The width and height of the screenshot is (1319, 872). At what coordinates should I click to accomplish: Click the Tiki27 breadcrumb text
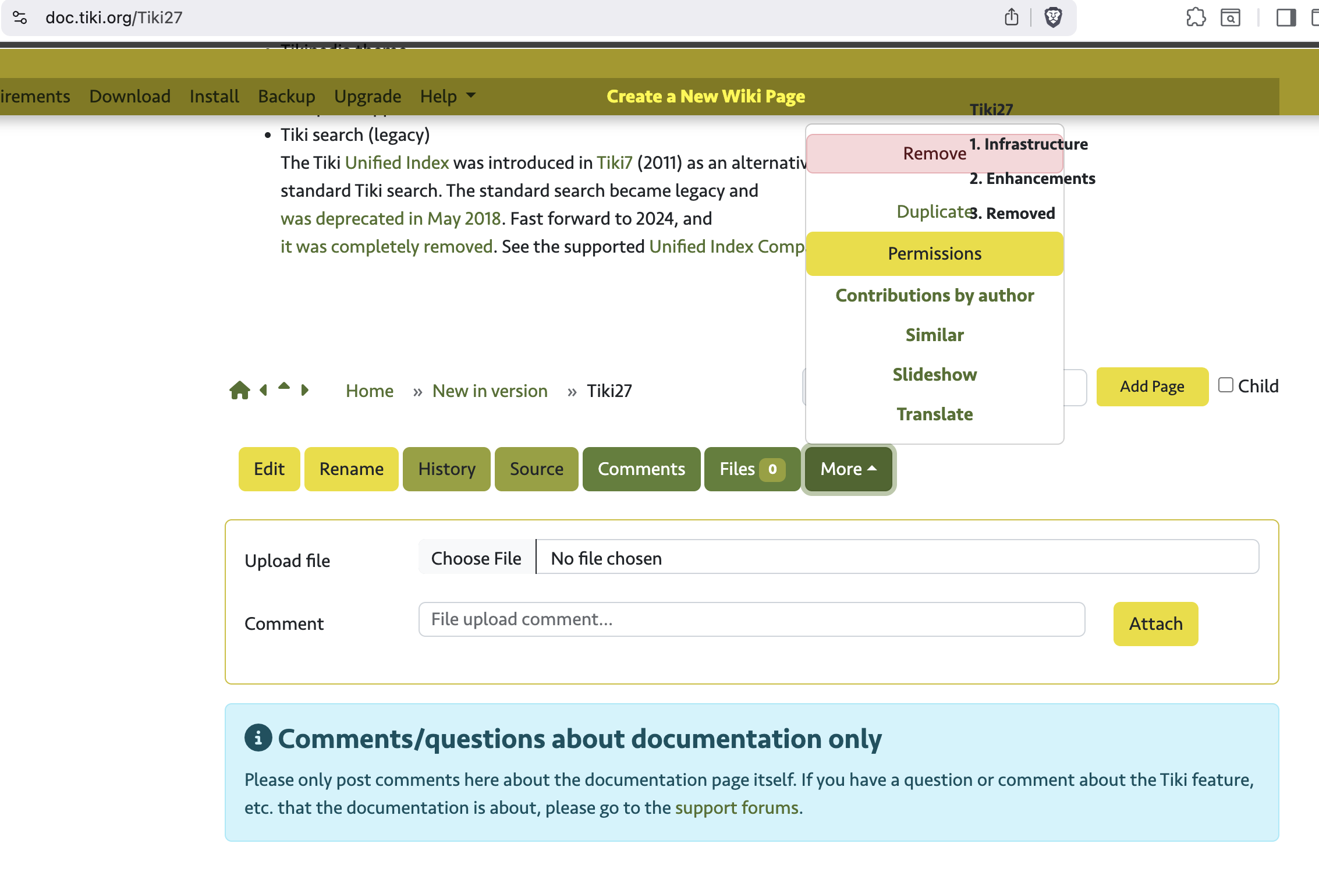(609, 391)
